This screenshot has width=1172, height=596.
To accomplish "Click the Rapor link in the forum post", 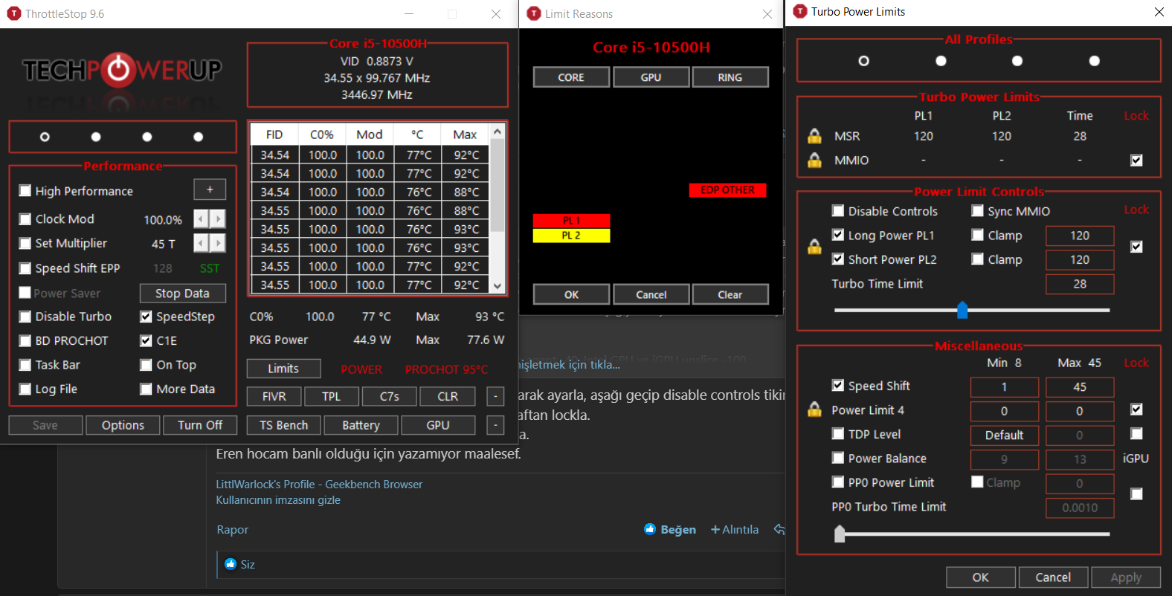I will click(x=232, y=530).
